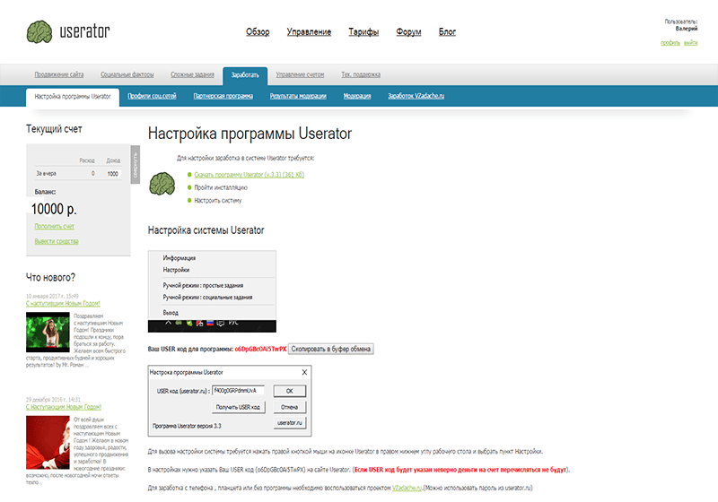Select the Заработать tab
Screen dimensions: 718x502
pos(244,74)
